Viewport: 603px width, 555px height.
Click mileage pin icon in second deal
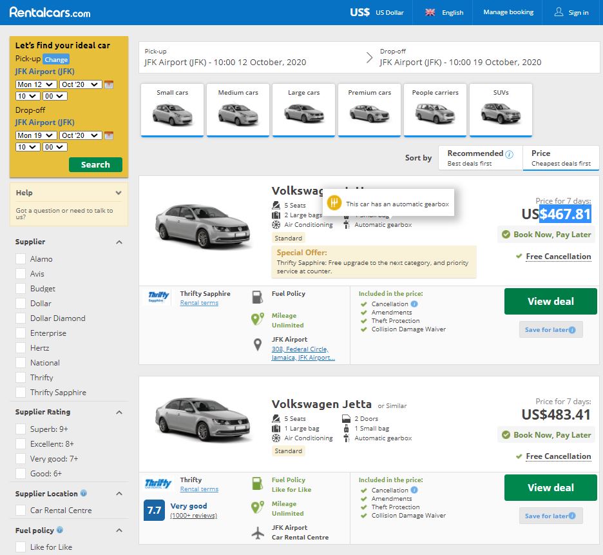pos(257,507)
